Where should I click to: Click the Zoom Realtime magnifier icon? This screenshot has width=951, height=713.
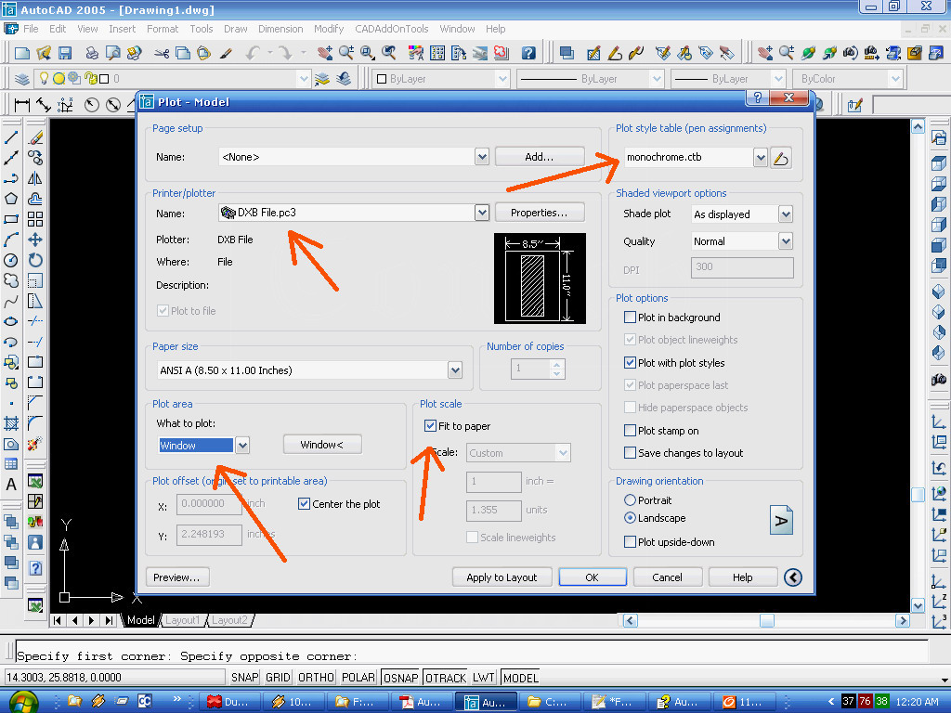coord(346,53)
